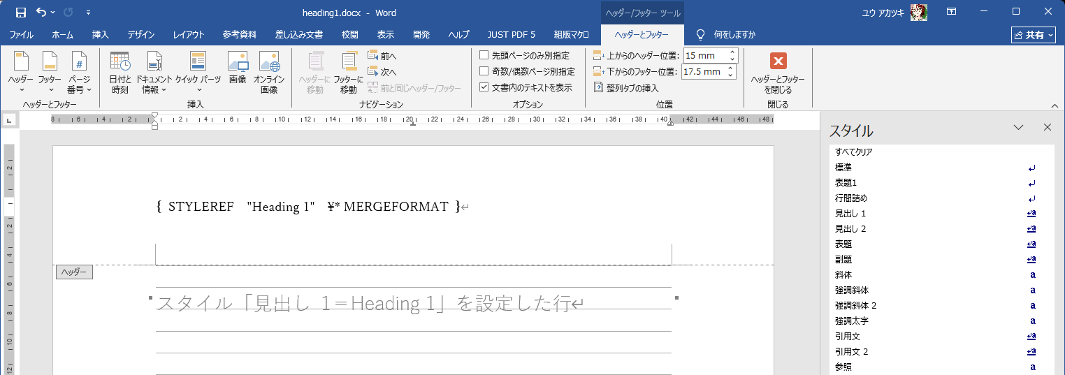Viewport: 1065px width, 375px height.
Task: Decrease 下からのフッター位置 value
Action: [x=732, y=75]
